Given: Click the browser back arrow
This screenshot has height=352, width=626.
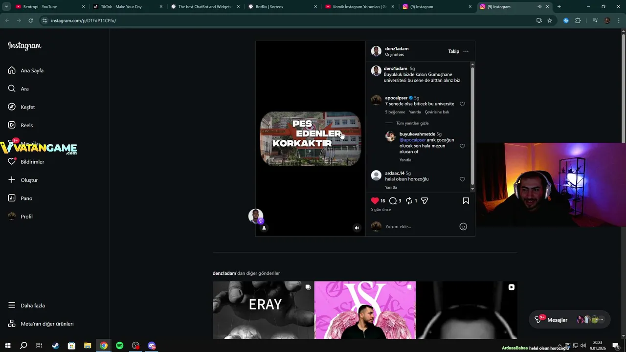Looking at the screenshot, I should pos(7,21).
